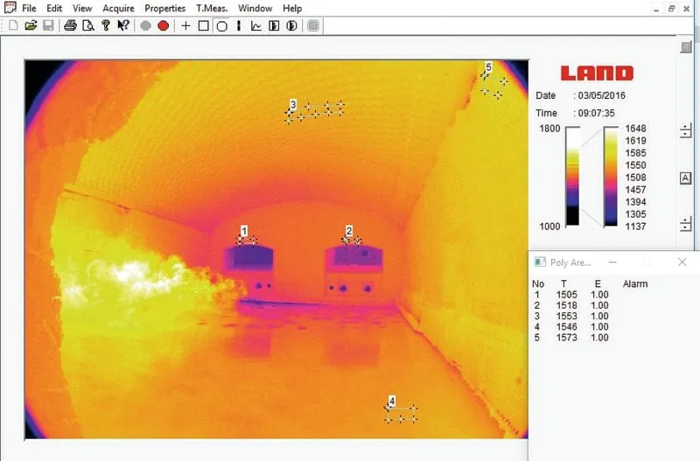Select the rectangle area tool
Screen dimensions: 700x461
[x=203, y=25]
